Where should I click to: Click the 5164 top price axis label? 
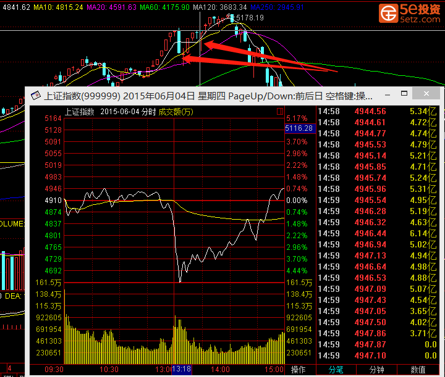coord(53,118)
